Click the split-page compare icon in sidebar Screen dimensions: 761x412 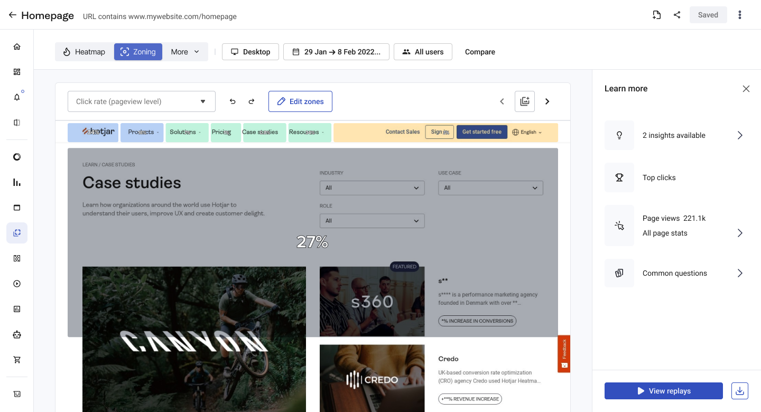tap(17, 123)
